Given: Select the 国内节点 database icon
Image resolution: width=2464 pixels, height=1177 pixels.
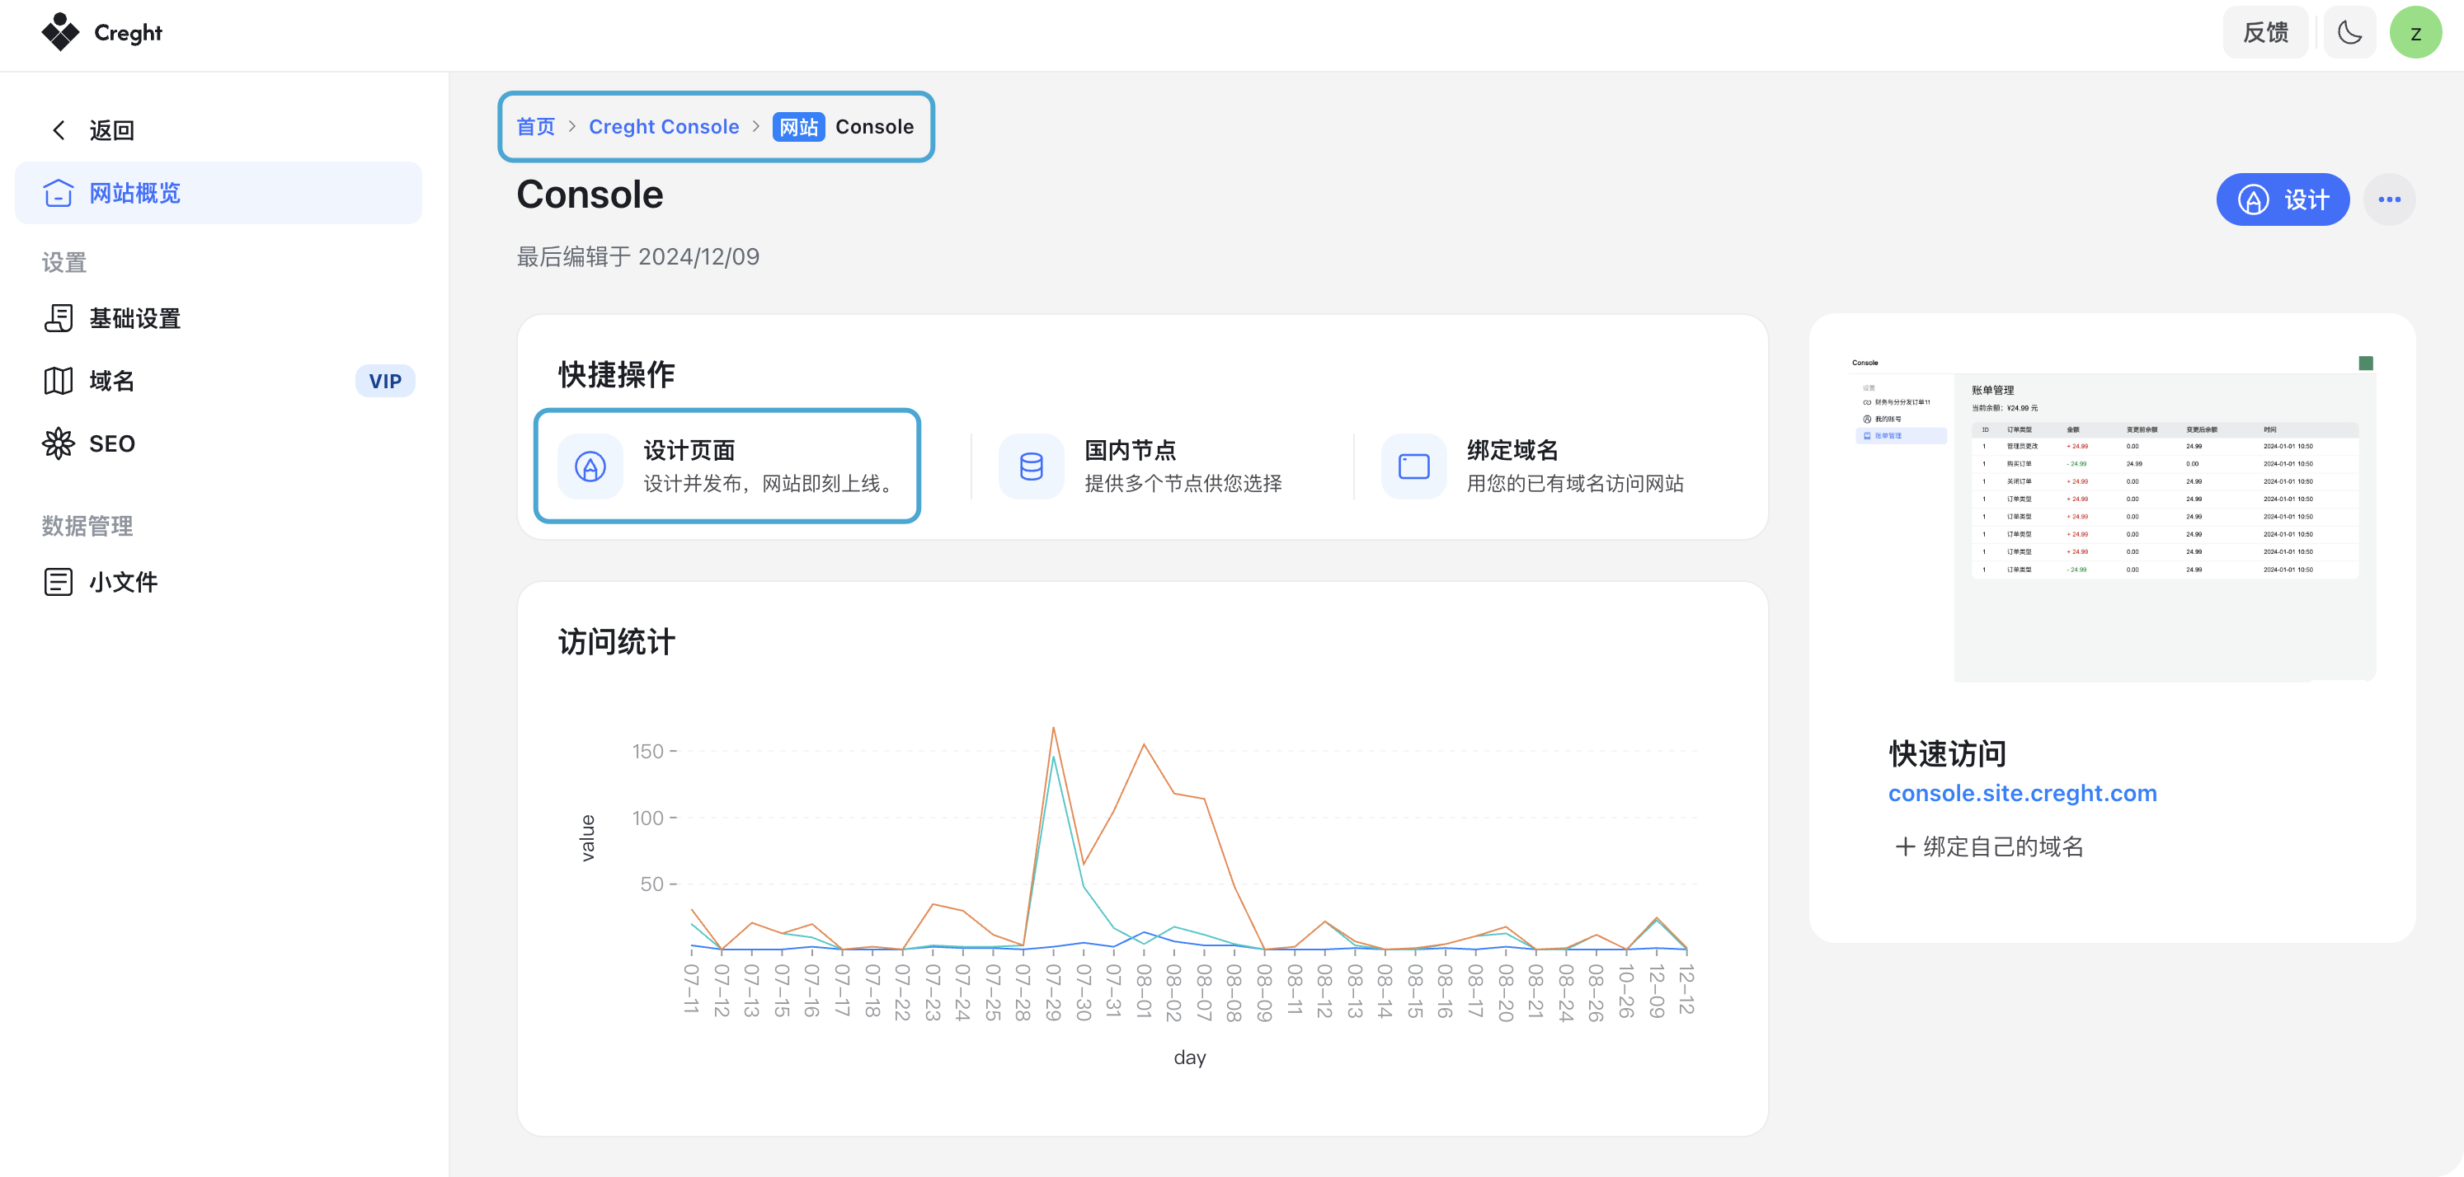Looking at the screenshot, I should pos(1031,467).
